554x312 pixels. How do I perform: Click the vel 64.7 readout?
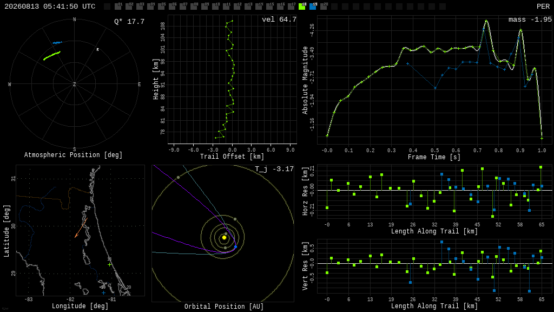279,19
